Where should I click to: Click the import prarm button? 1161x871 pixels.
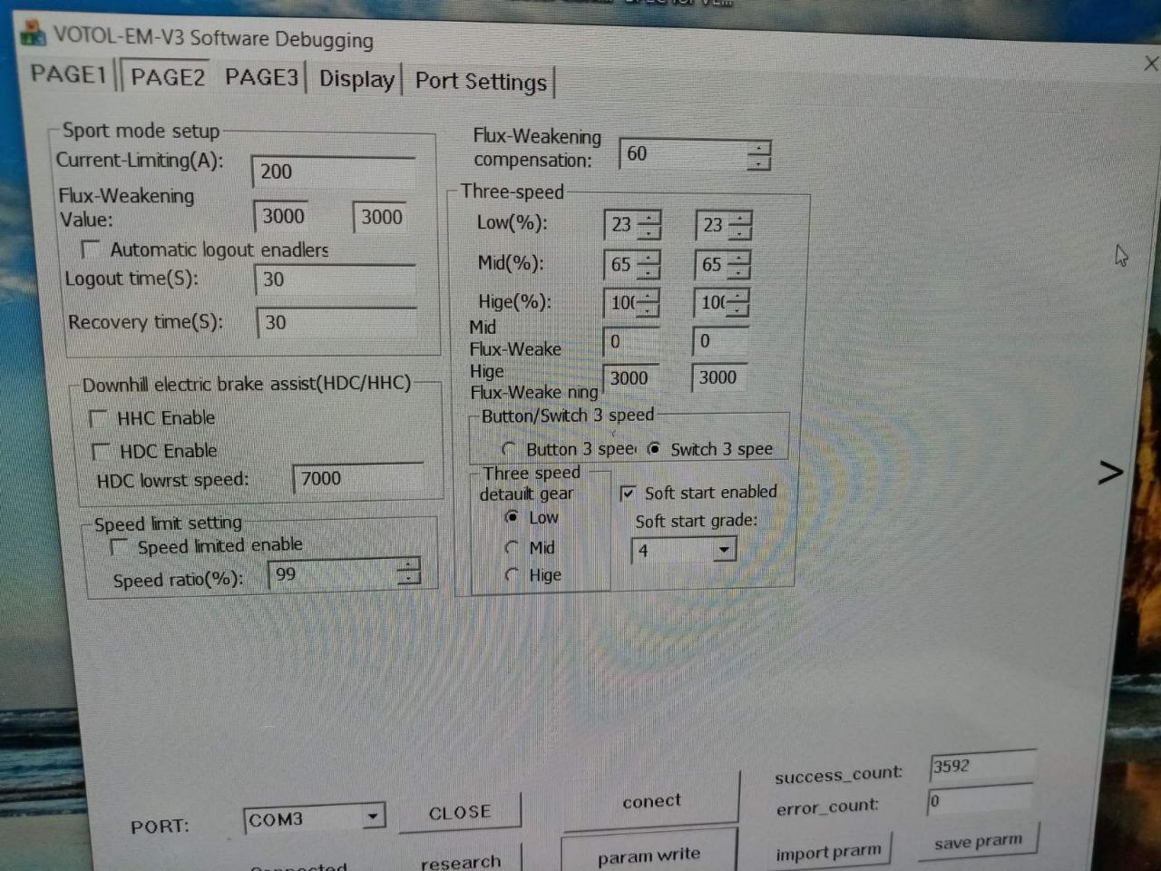point(828,852)
